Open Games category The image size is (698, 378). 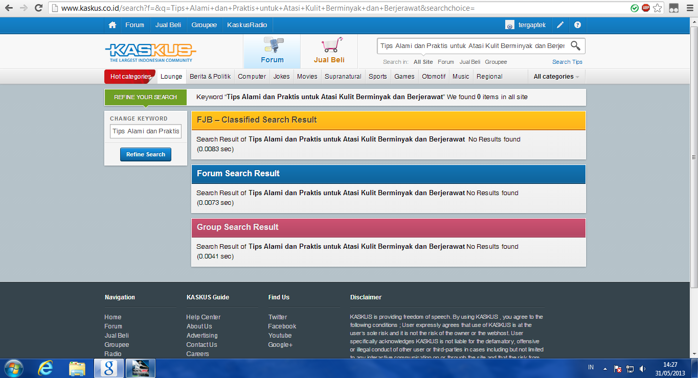click(404, 77)
